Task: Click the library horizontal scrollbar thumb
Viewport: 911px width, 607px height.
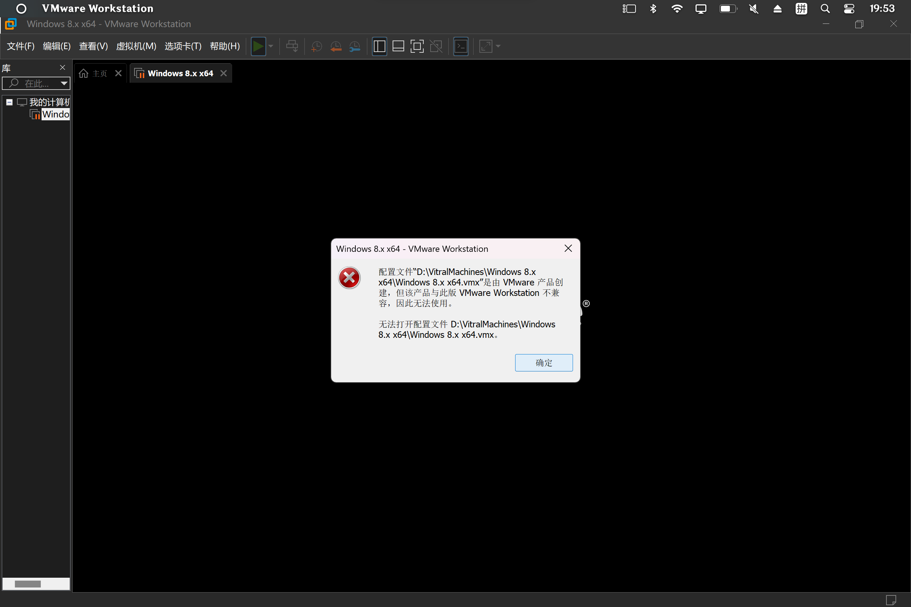Action: [x=27, y=584]
